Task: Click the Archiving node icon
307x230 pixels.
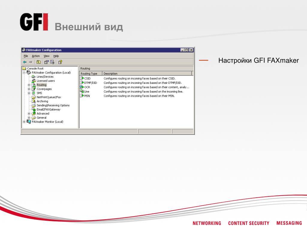Action: pyautogui.click(x=34, y=101)
